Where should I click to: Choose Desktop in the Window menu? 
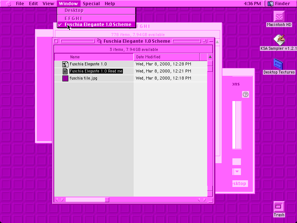click(x=97, y=10)
